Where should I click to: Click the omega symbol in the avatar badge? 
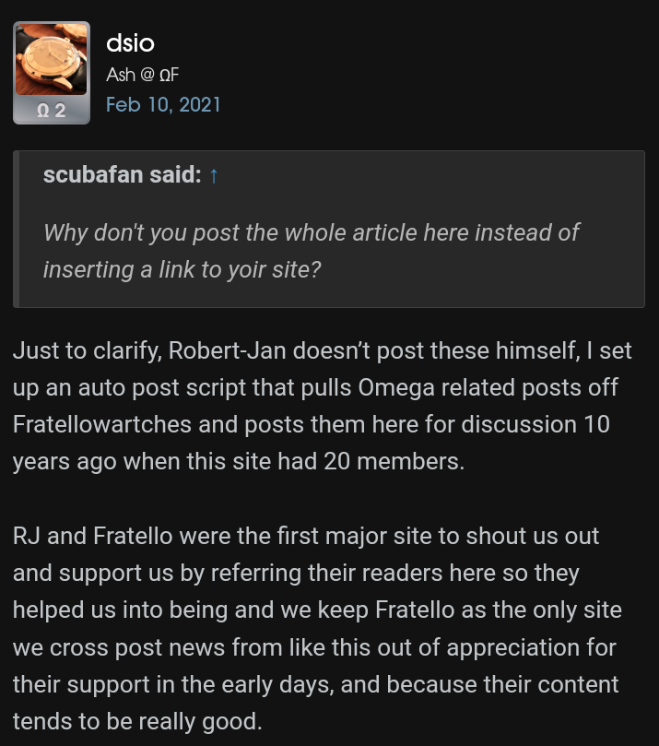tap(41, 111)
